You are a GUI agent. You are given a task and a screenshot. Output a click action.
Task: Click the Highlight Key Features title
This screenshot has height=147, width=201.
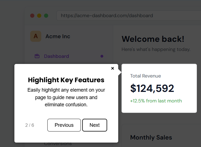point(66,80)
